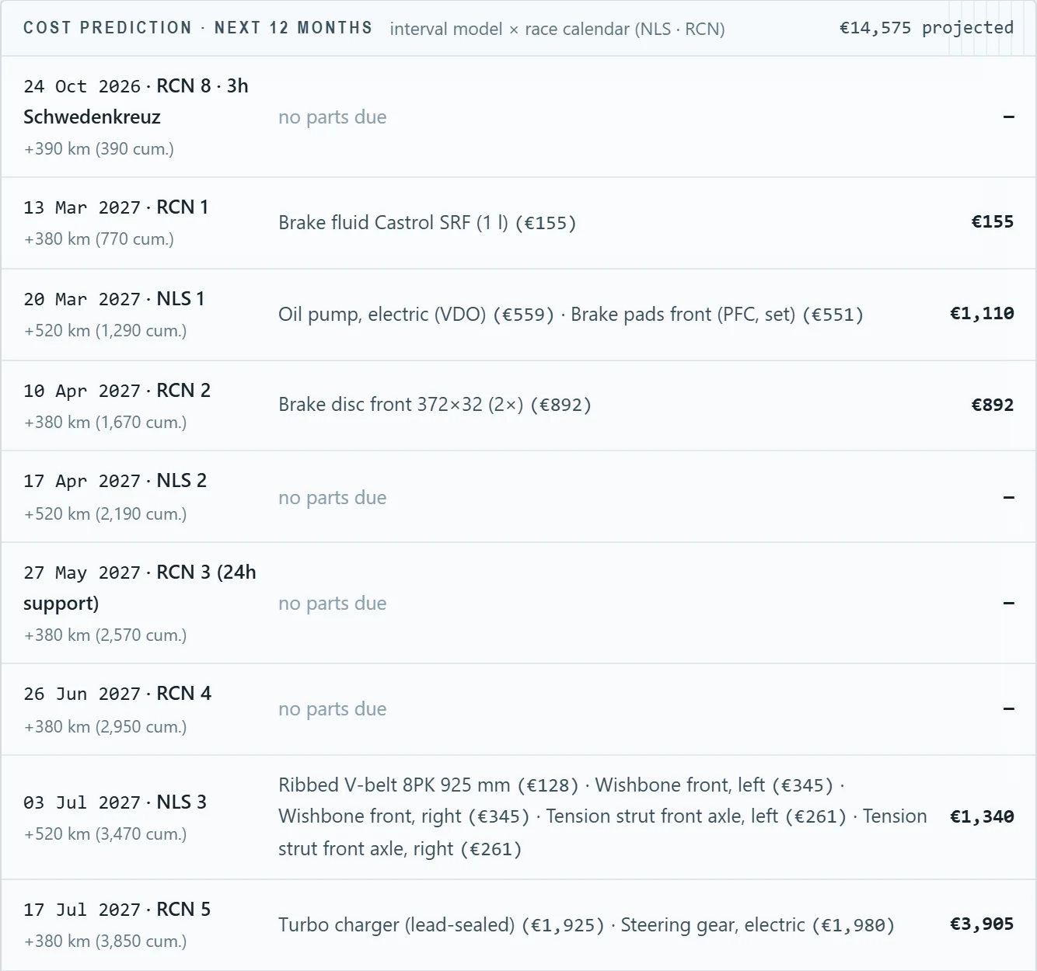
Task: Select the "20 Mar 2027 · NLS 1" event
Action: [114, 299]
